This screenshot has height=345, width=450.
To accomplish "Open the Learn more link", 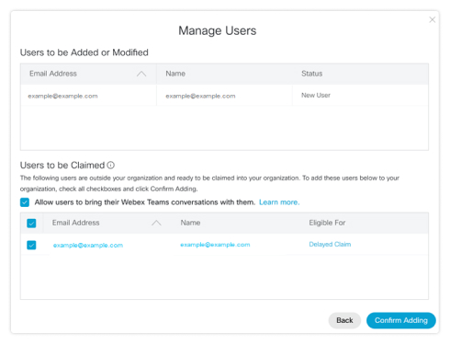I will point(279,202).
